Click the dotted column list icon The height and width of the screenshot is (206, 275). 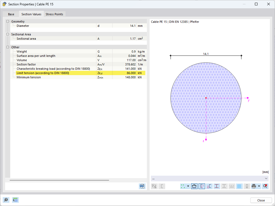pos(247,186)
